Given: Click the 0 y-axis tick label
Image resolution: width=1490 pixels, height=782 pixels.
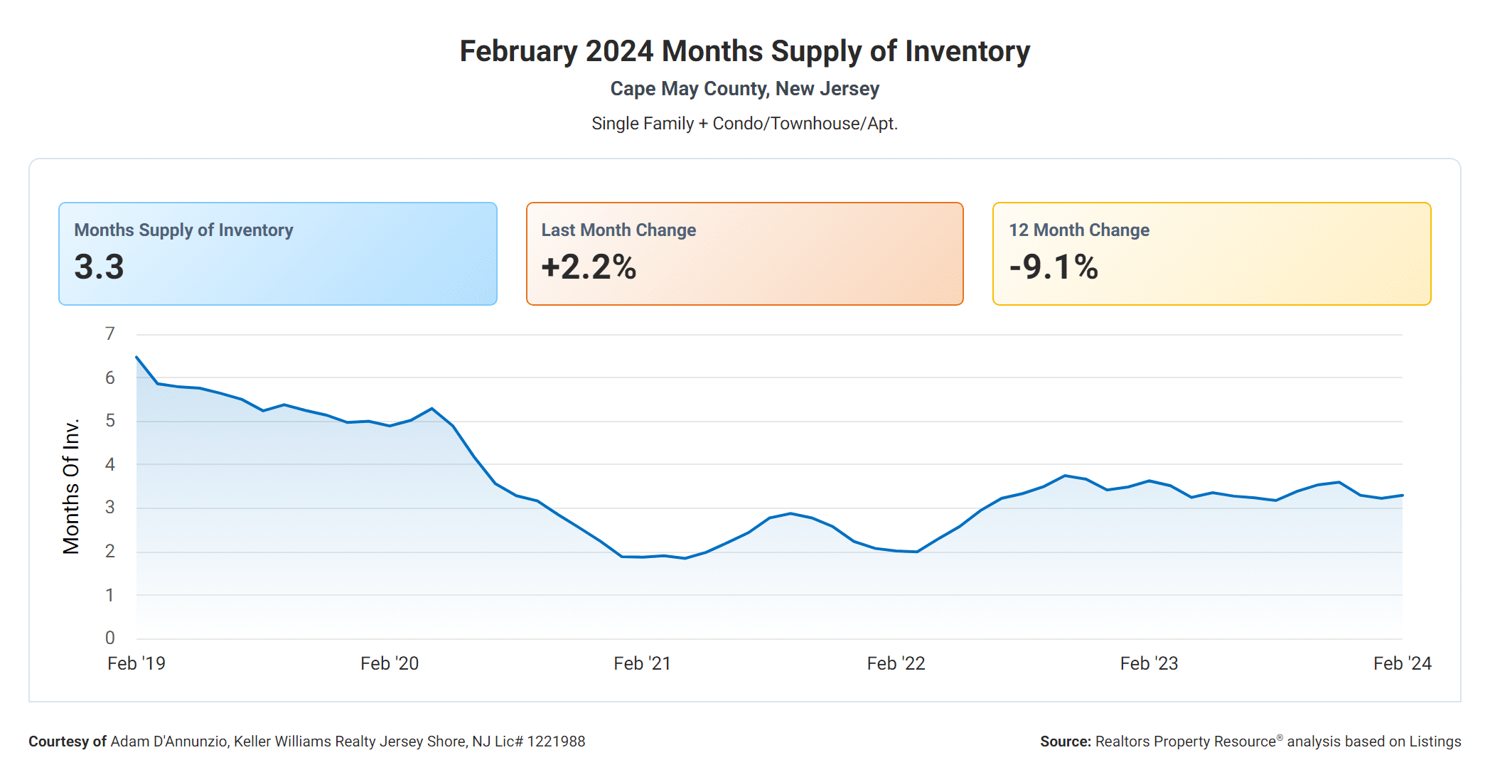Looking at the screenshot, I should [110, 638].
